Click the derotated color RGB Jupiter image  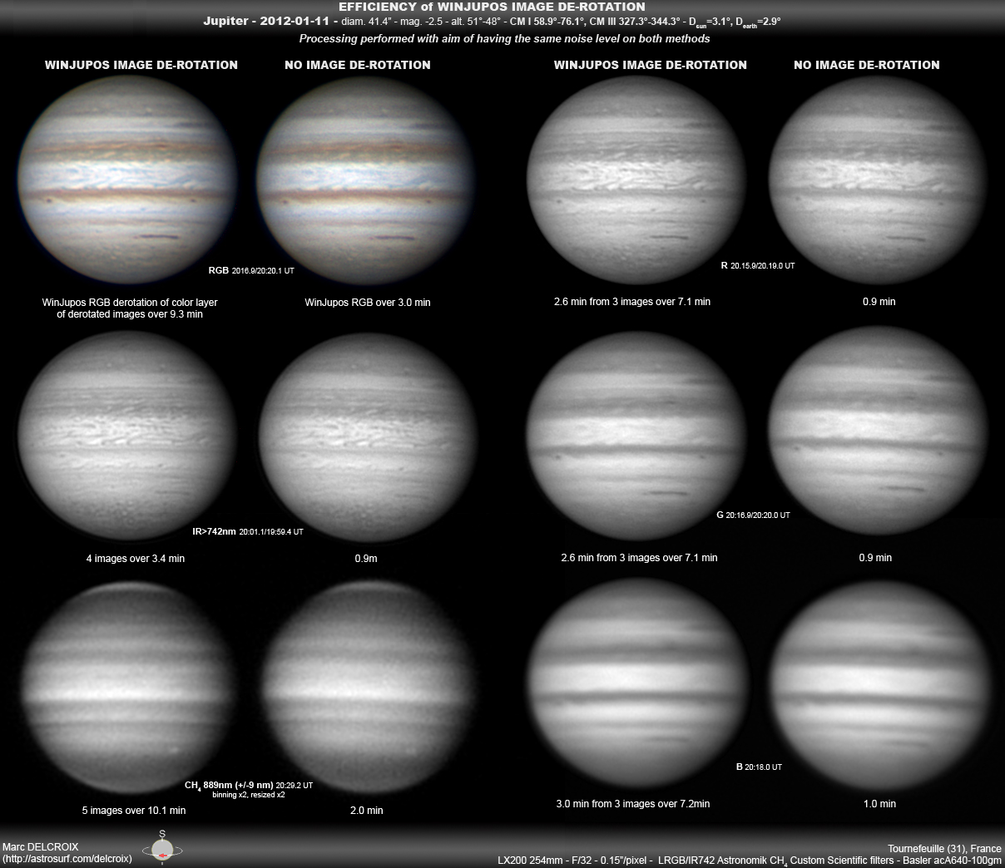coord(129,179)
